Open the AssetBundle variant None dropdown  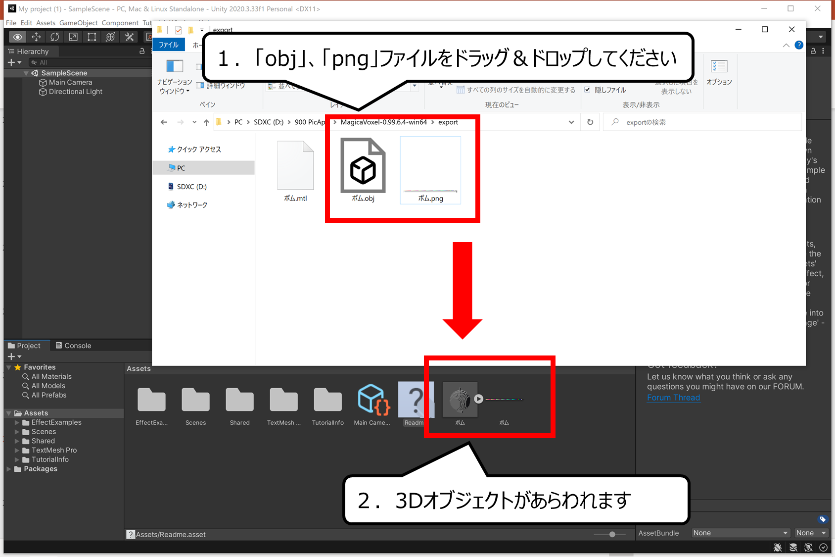coord(811,533)
